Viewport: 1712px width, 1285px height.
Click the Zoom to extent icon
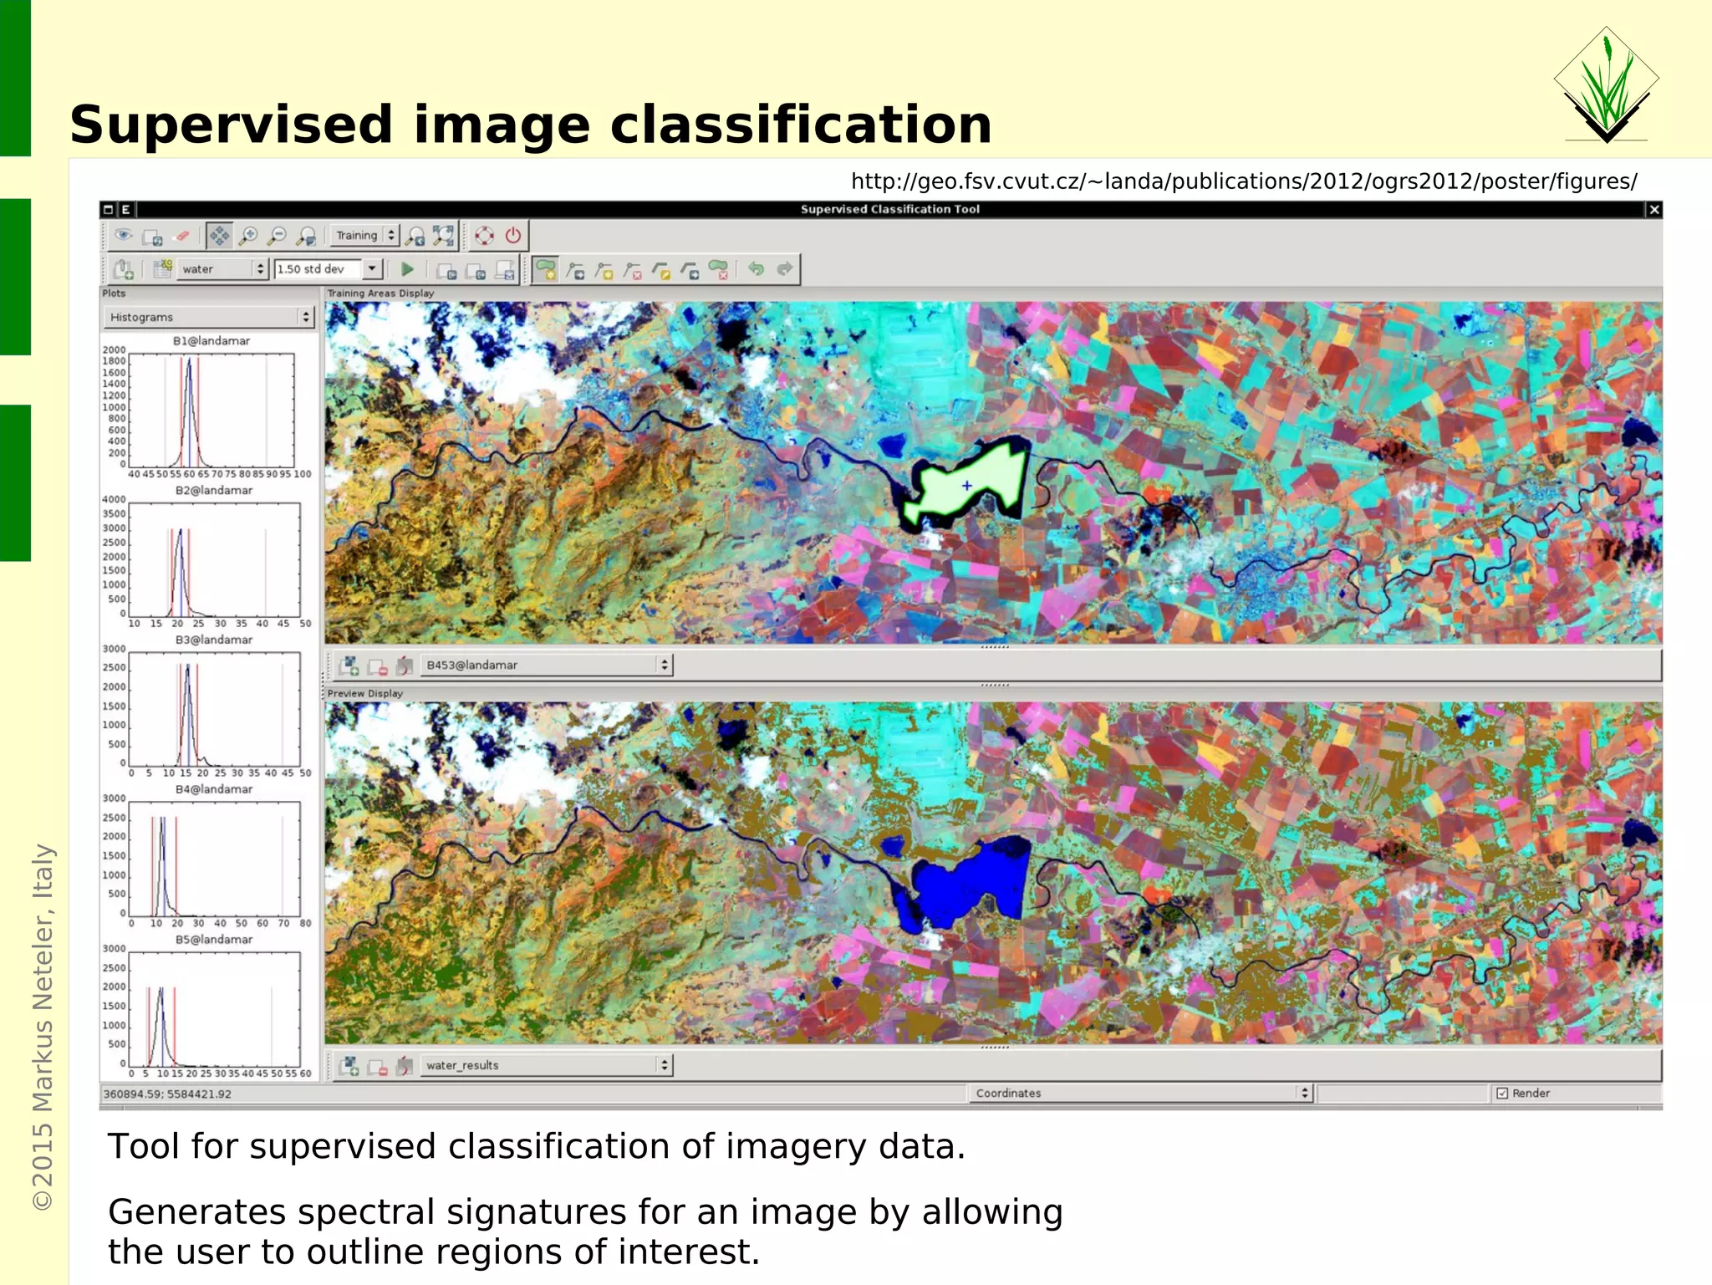(443, 236)
